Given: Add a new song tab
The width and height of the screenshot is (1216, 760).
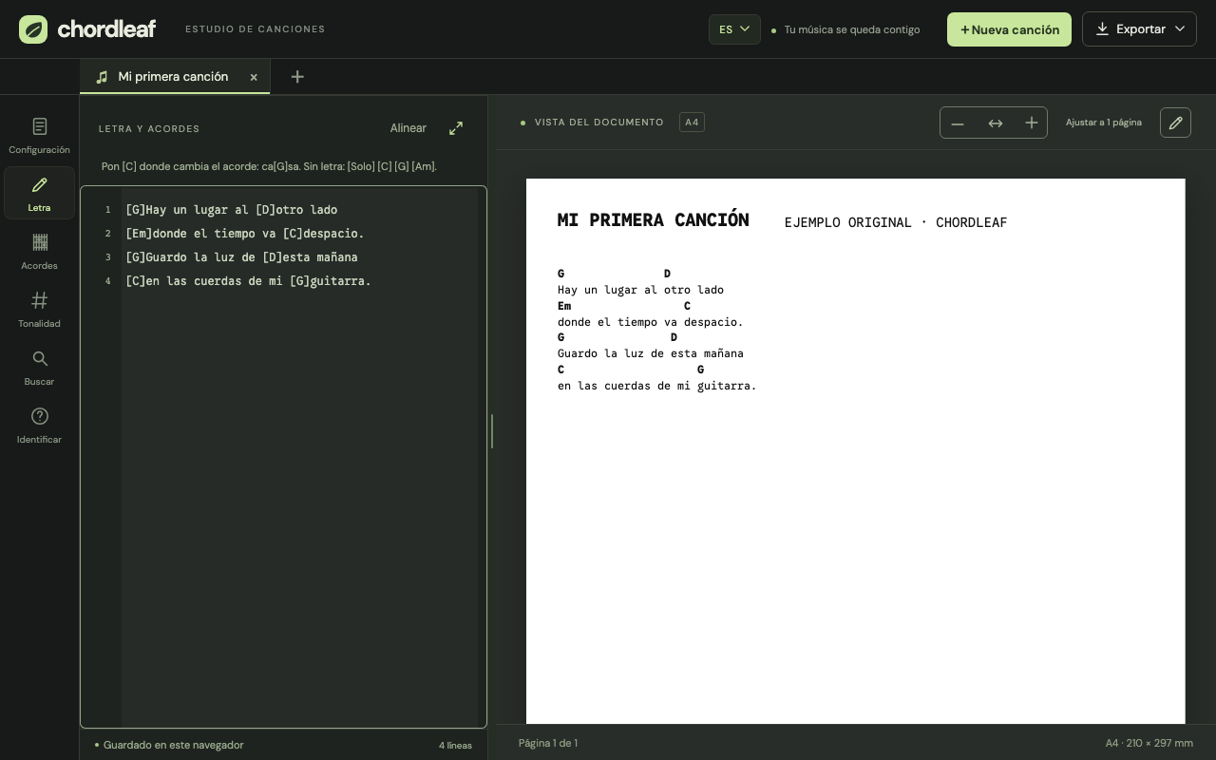Looking at the screenshot, I should click(297, 77).
